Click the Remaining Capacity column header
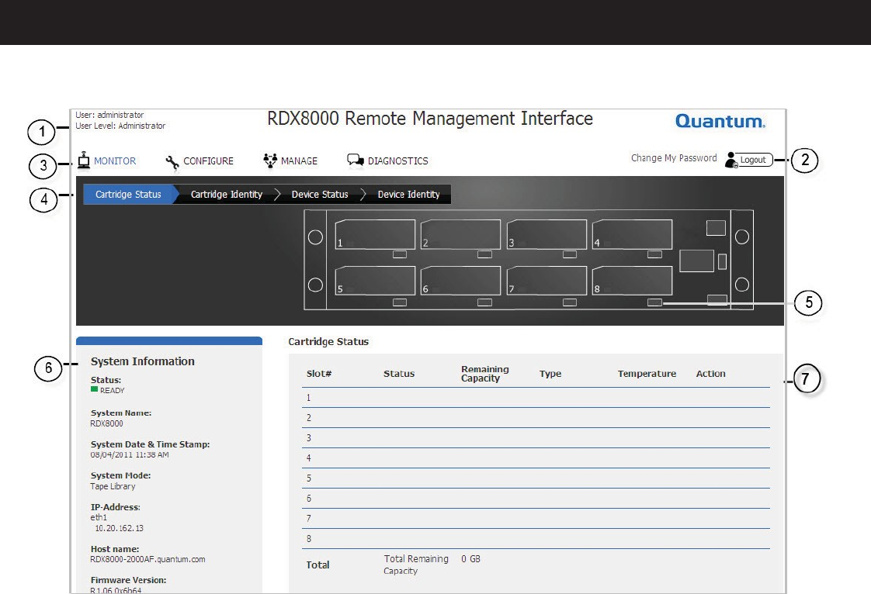The image size is (871, 594). coord(485,374)
